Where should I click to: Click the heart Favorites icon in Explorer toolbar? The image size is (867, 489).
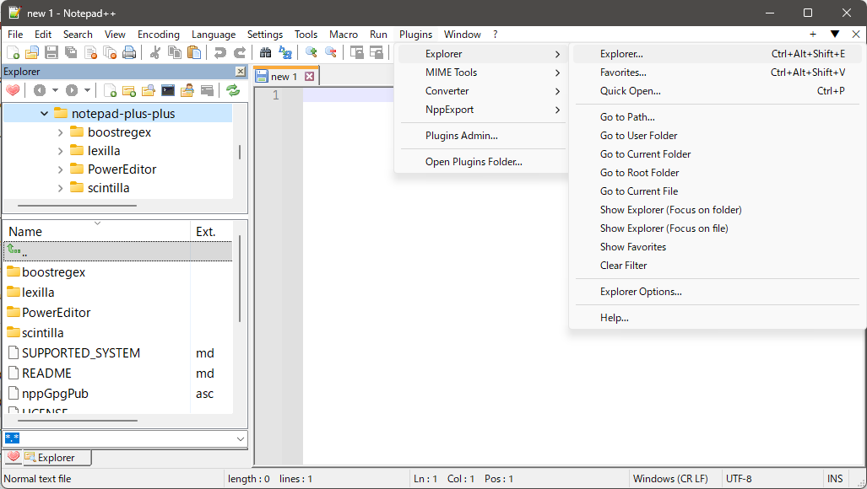point(13,90)
